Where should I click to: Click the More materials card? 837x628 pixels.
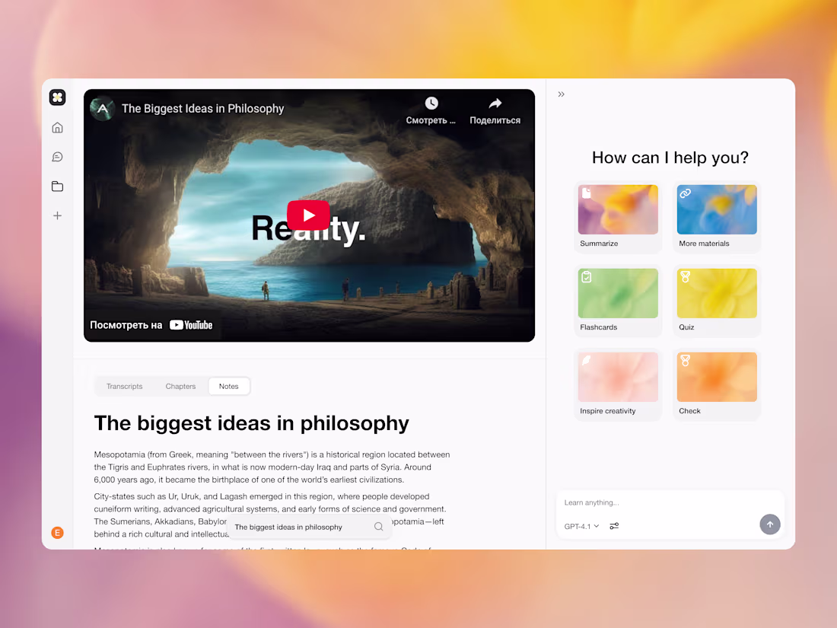tap(716, 217)
